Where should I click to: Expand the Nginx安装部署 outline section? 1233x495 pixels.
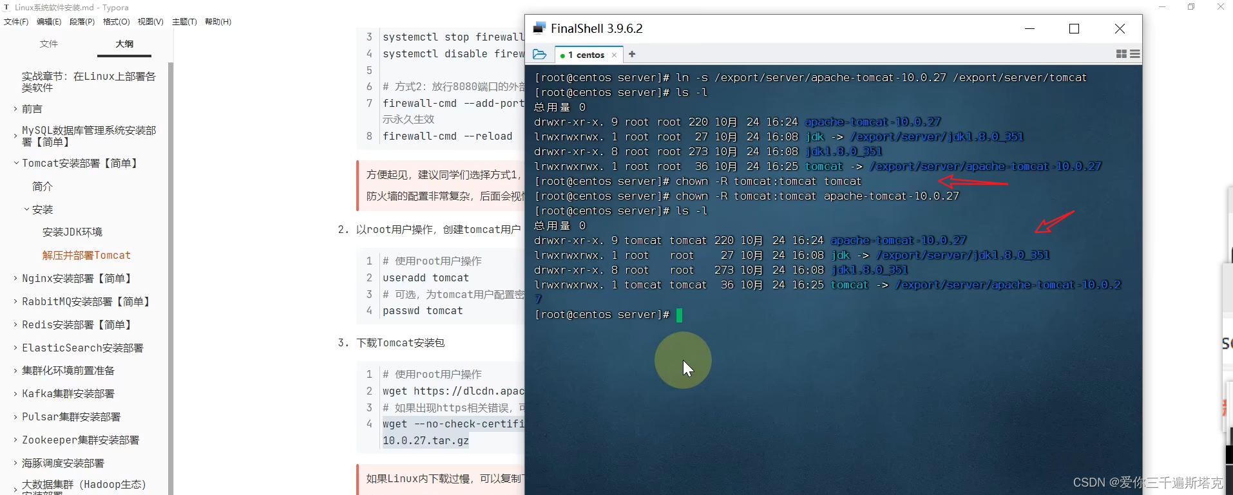(15, 278)
